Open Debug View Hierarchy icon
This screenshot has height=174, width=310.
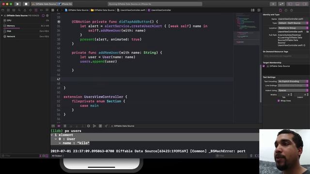[x=89, y=126]
